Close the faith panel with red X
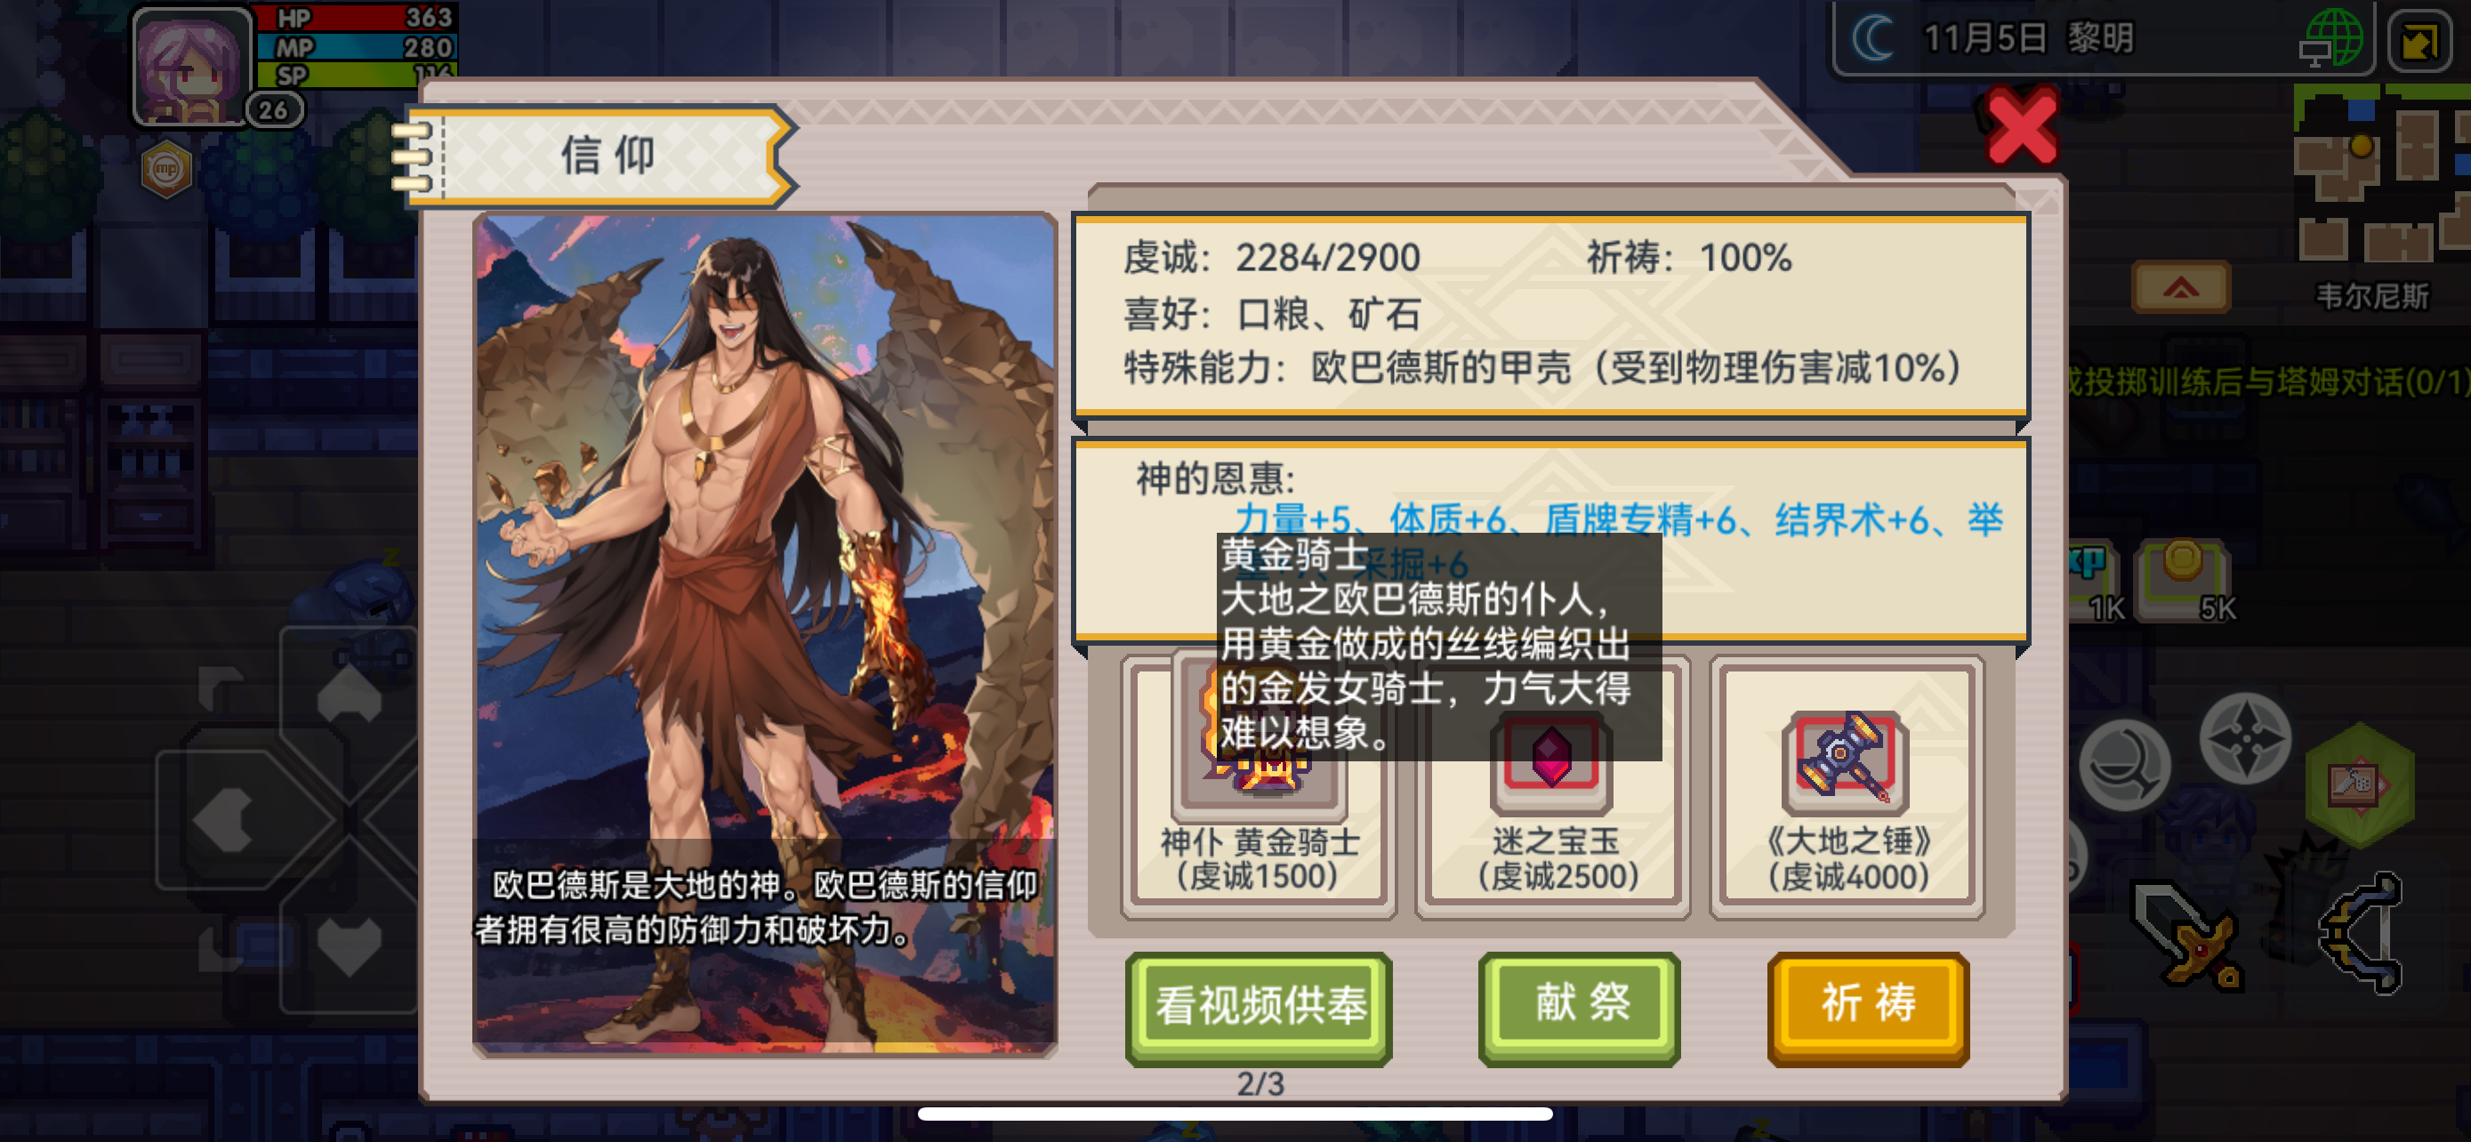Screen dimensions: 2471x1142 (x=2021, y=126)
